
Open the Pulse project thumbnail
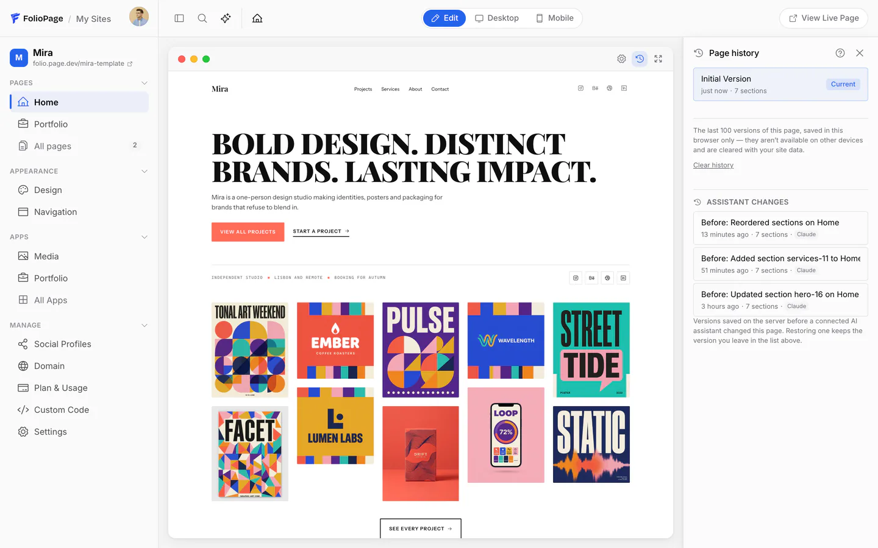point(421,350)
